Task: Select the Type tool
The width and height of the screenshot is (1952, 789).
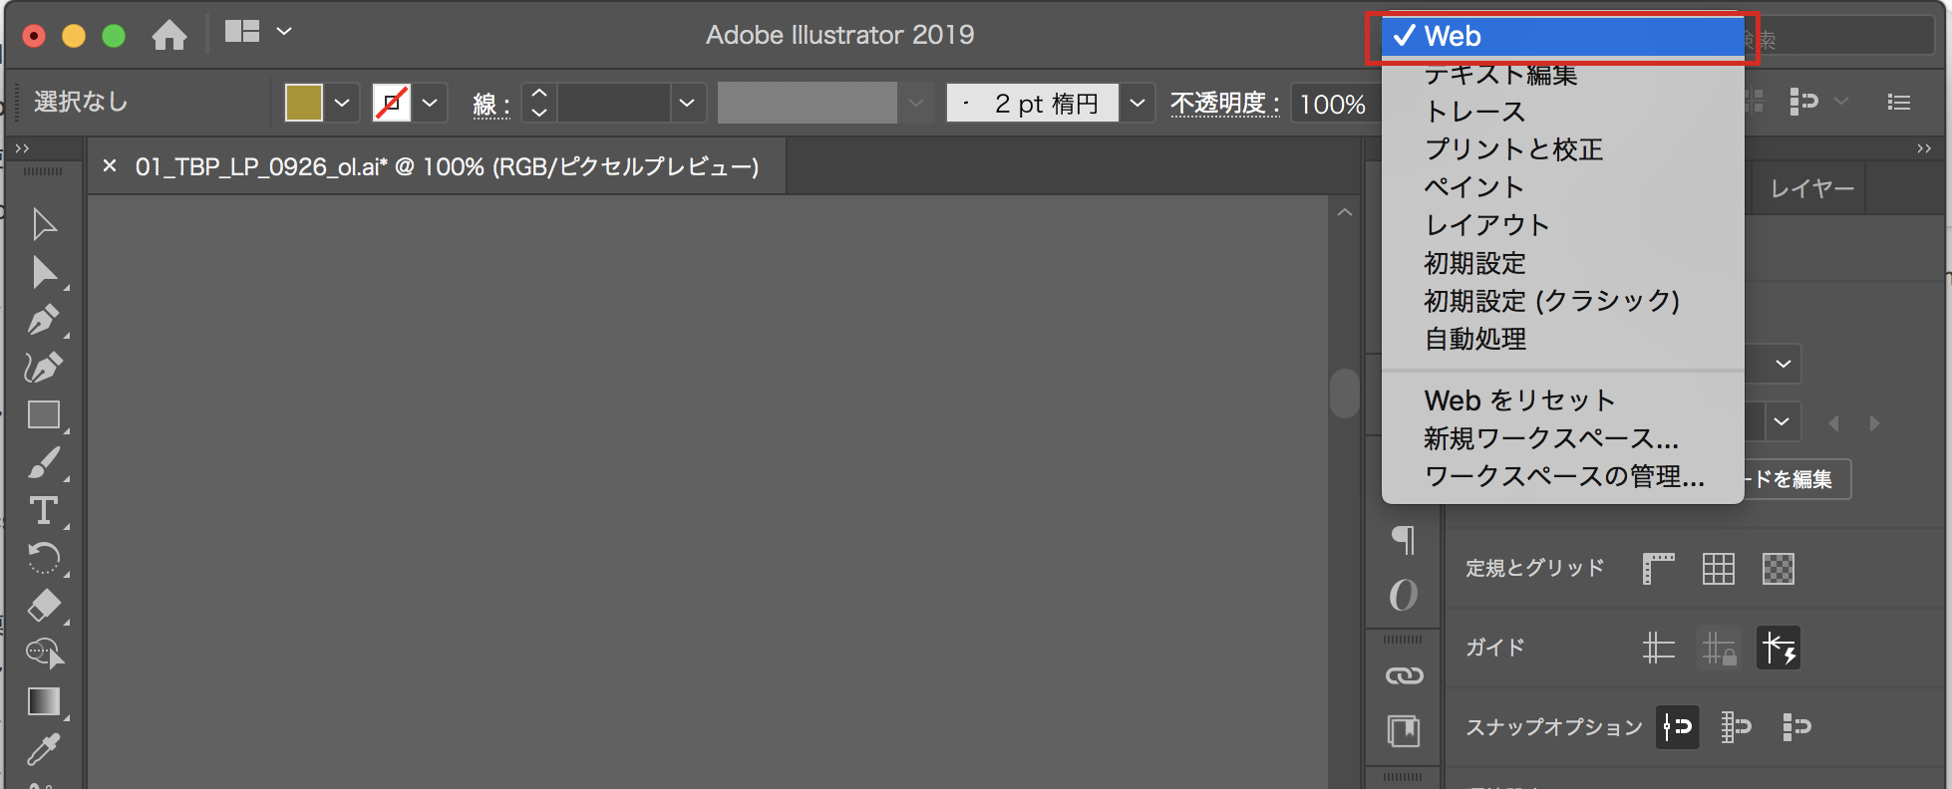Action: pyautogui.click(x=44, y=511)
